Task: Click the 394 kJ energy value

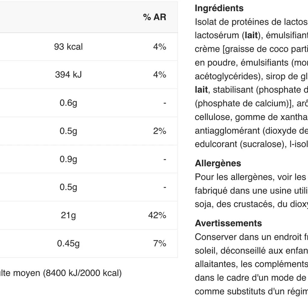Action: click(x=68, y=75)
